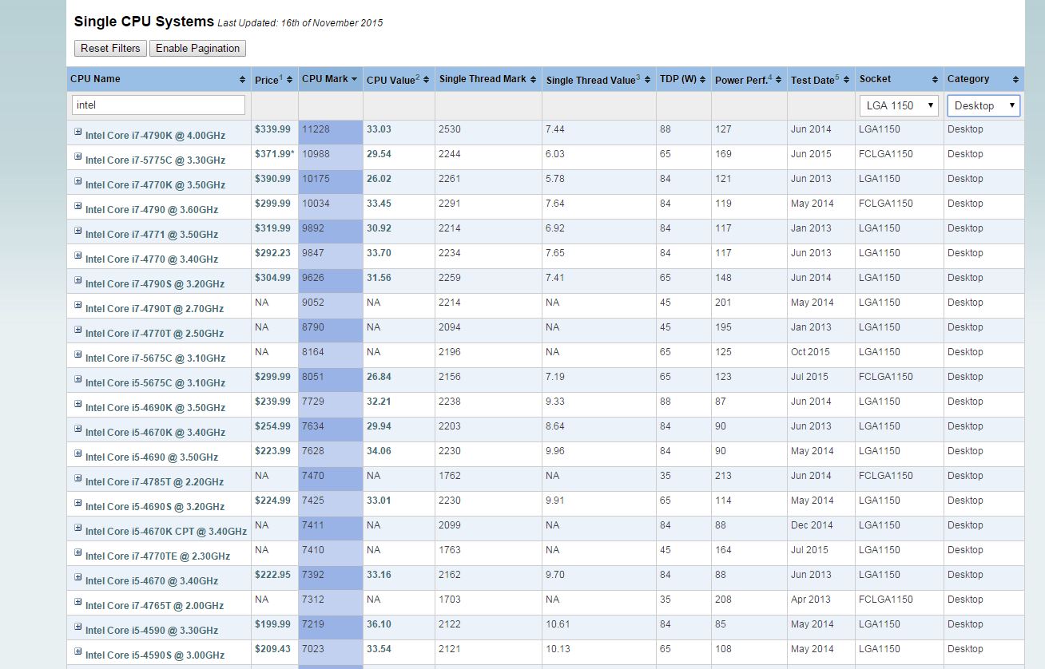Follow the $371.99* price link

tap(274, 154)
